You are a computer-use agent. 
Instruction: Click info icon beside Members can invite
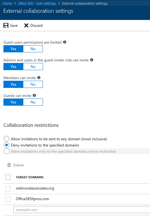(x=39, y=78)
